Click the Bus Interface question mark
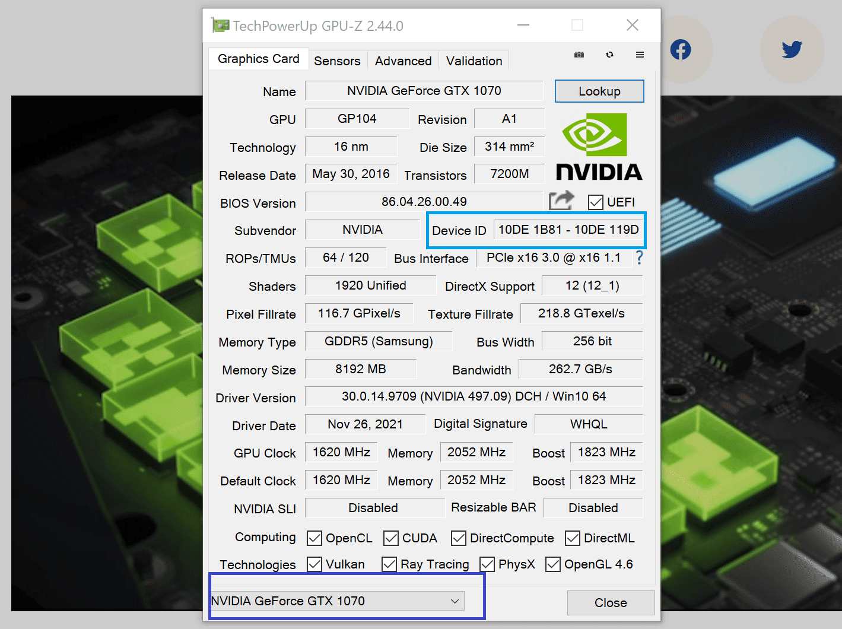Viewport: 842px width, 629px height. (x=639, y=258)
